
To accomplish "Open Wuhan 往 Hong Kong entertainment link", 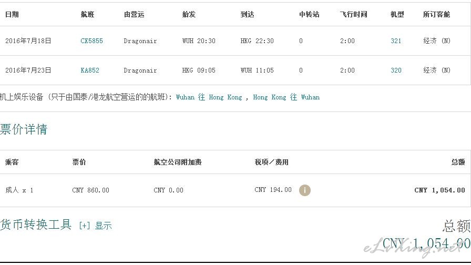I will 209,97.
